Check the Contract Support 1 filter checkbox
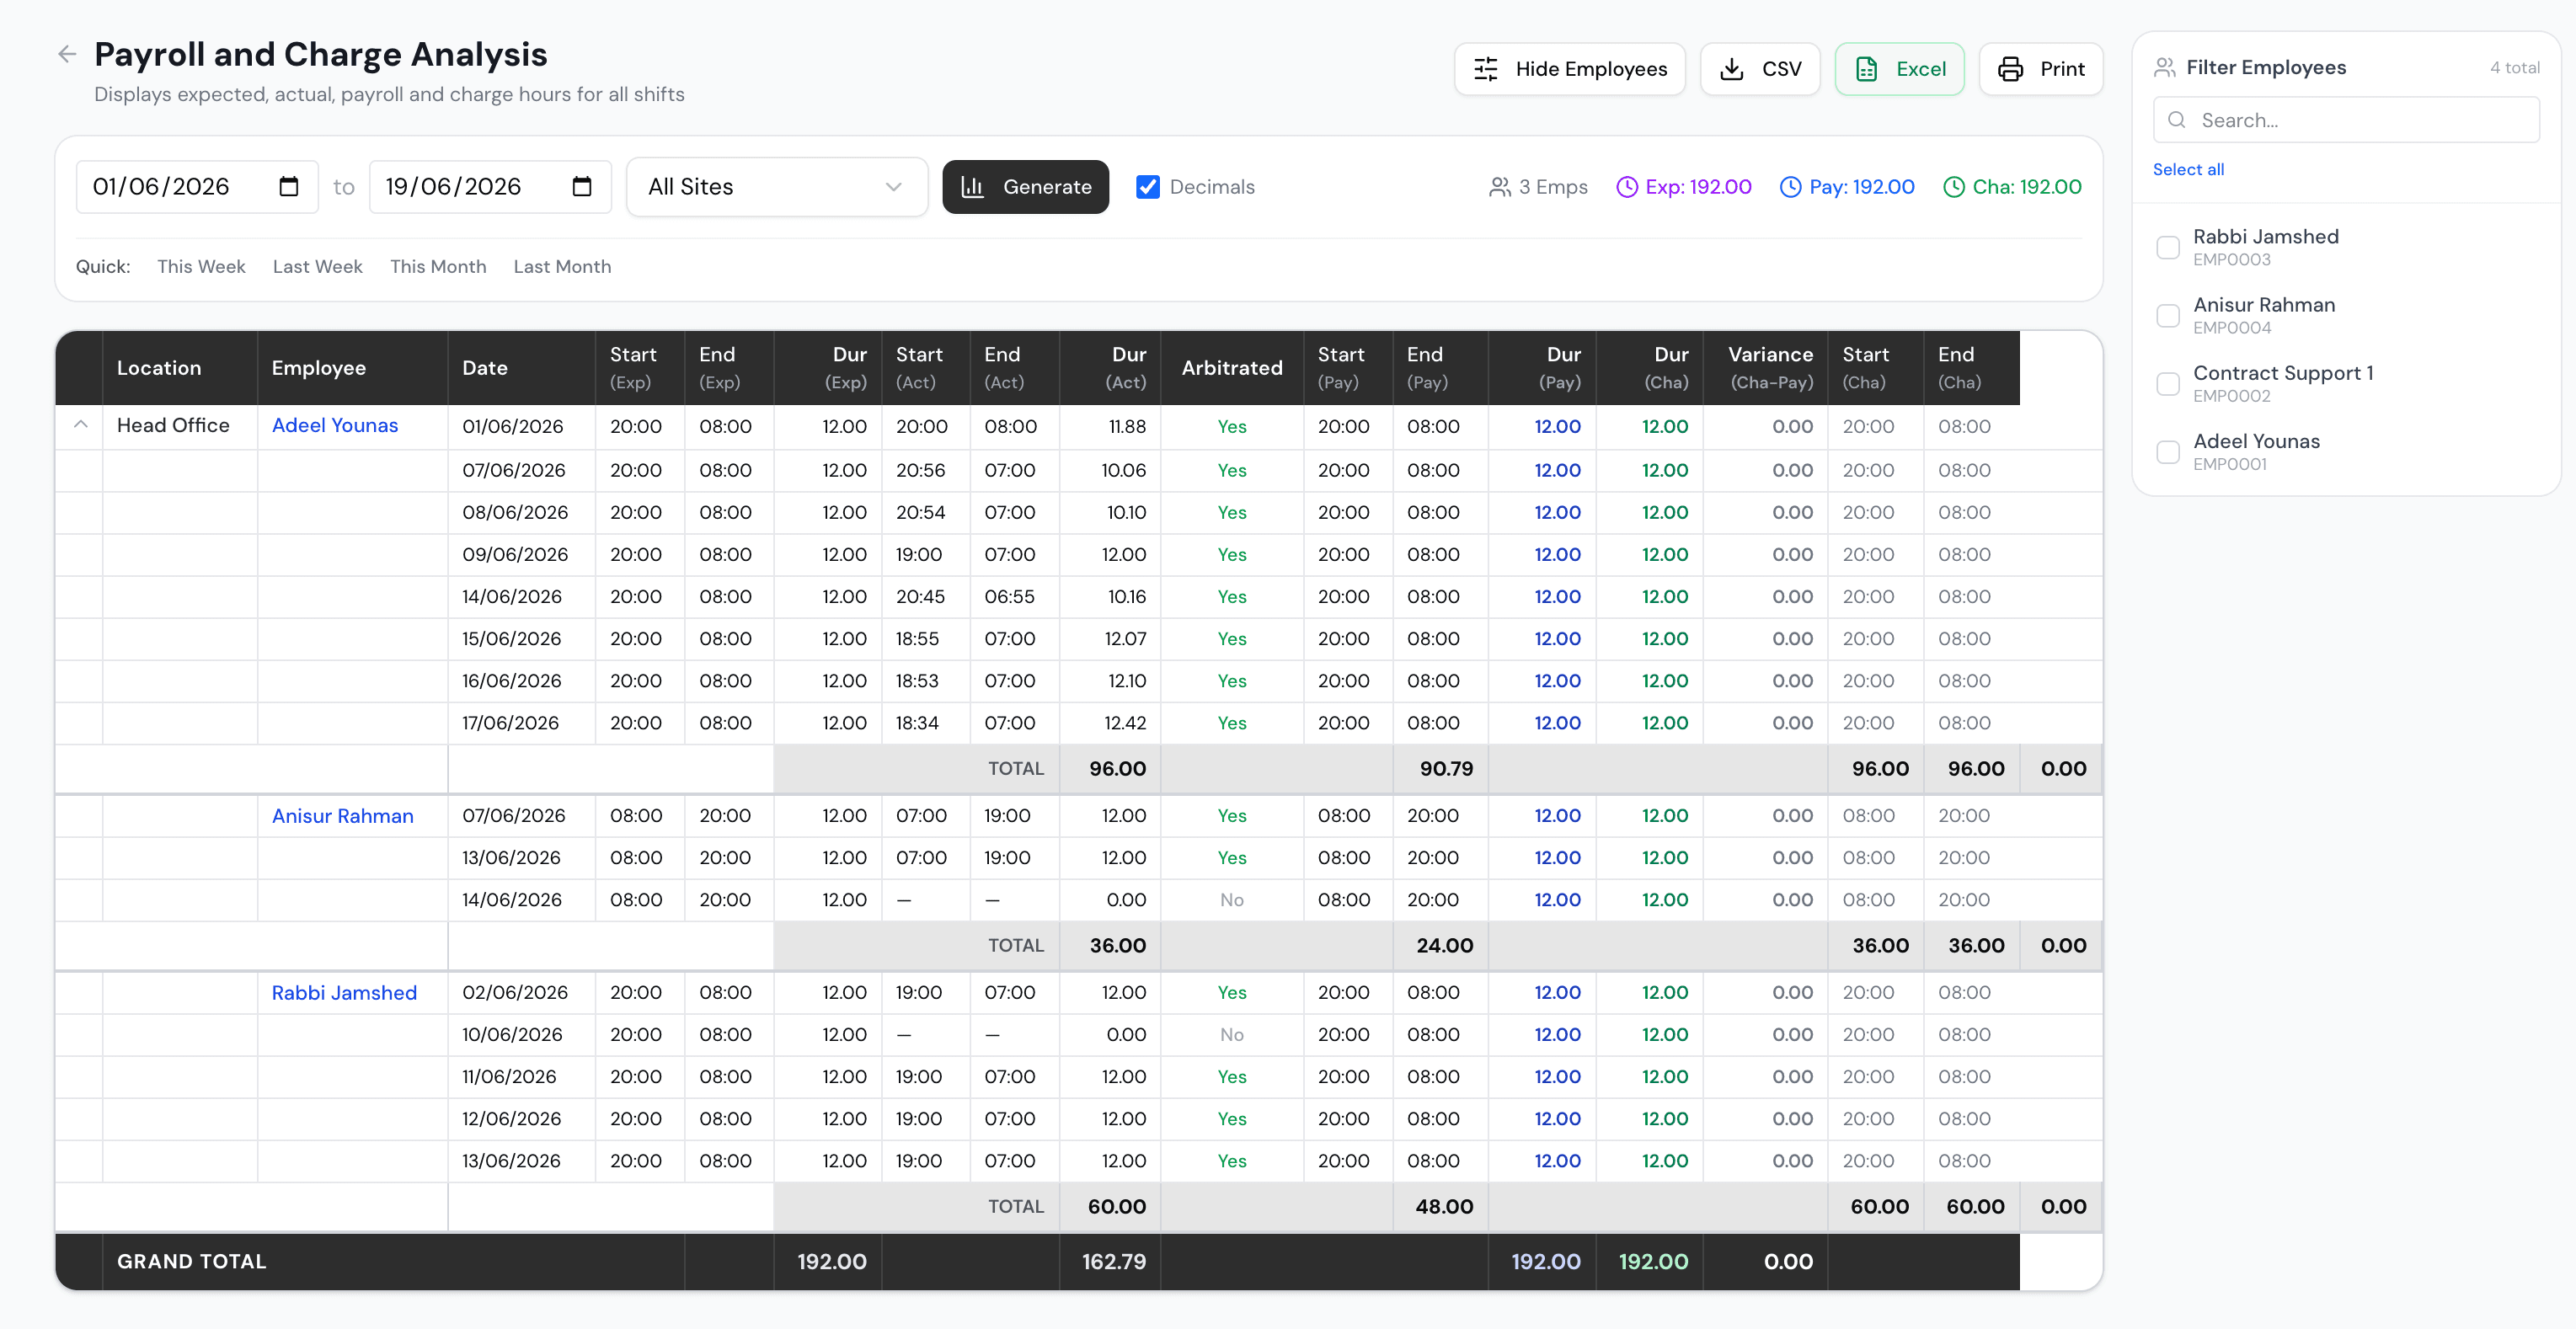 tap(2168, 384)
